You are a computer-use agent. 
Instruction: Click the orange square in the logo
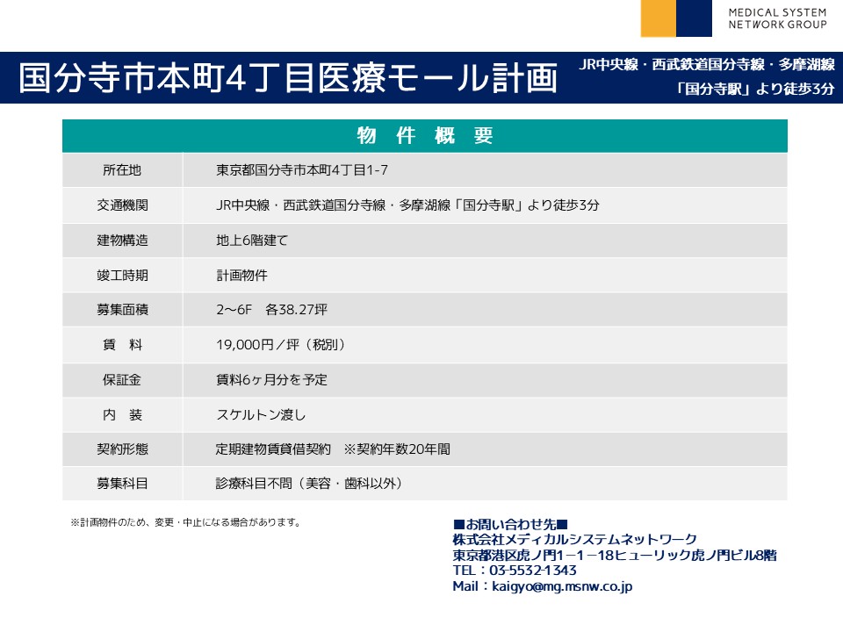(x=658, y=18)
